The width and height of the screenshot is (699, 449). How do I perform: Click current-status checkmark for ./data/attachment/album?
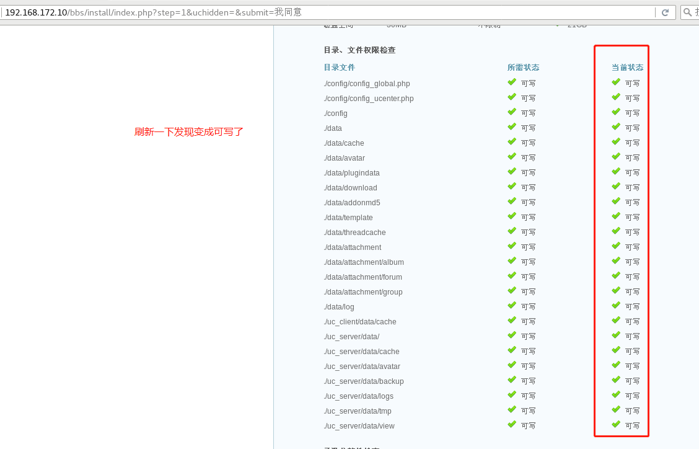(x=616, y=260)
